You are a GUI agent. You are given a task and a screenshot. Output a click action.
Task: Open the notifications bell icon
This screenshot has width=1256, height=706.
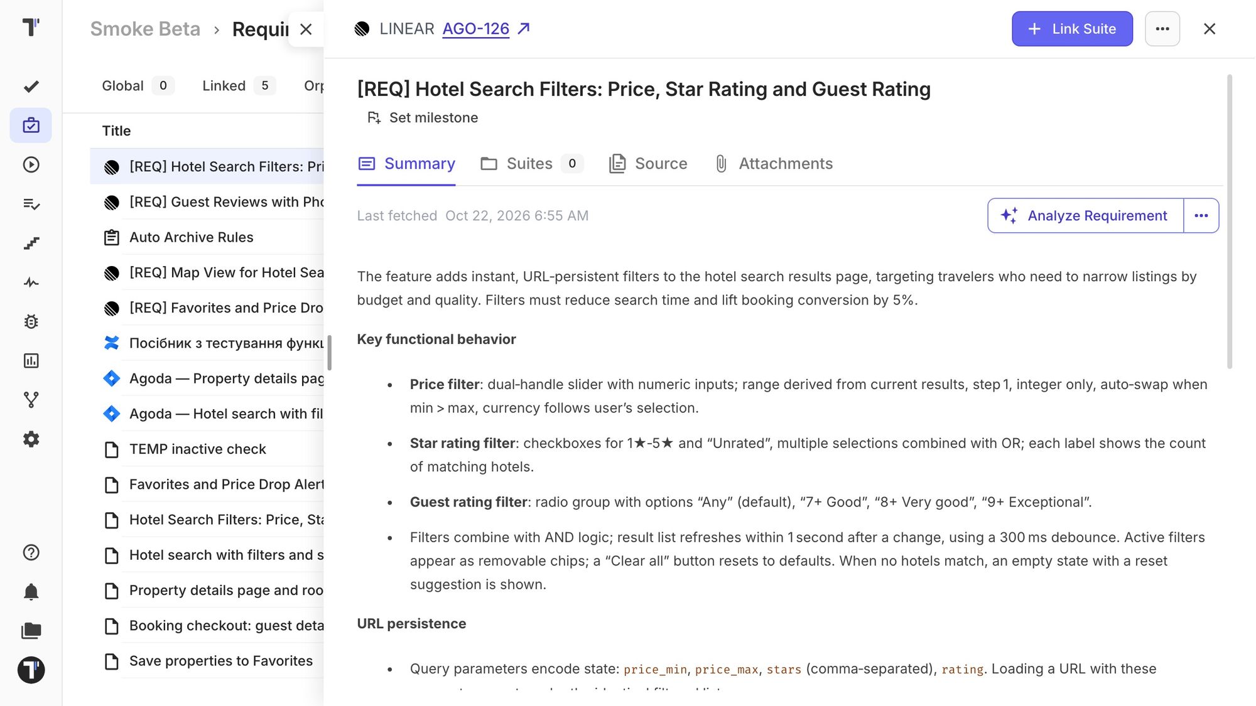(31, 592)
